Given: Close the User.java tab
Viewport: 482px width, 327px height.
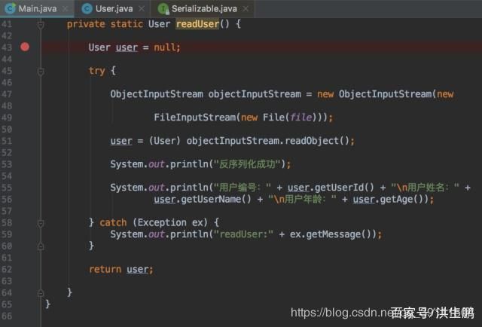Looking at the screenshot, I should tap(142, 9).
